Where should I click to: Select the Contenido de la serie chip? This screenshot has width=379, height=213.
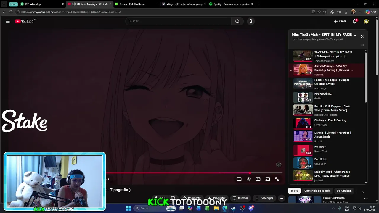click(x=317, y=191)
